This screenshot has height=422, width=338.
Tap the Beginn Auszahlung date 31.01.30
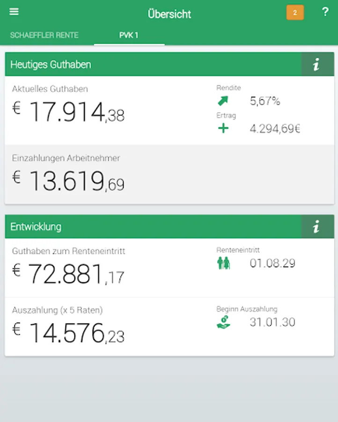tap(272, 322)
